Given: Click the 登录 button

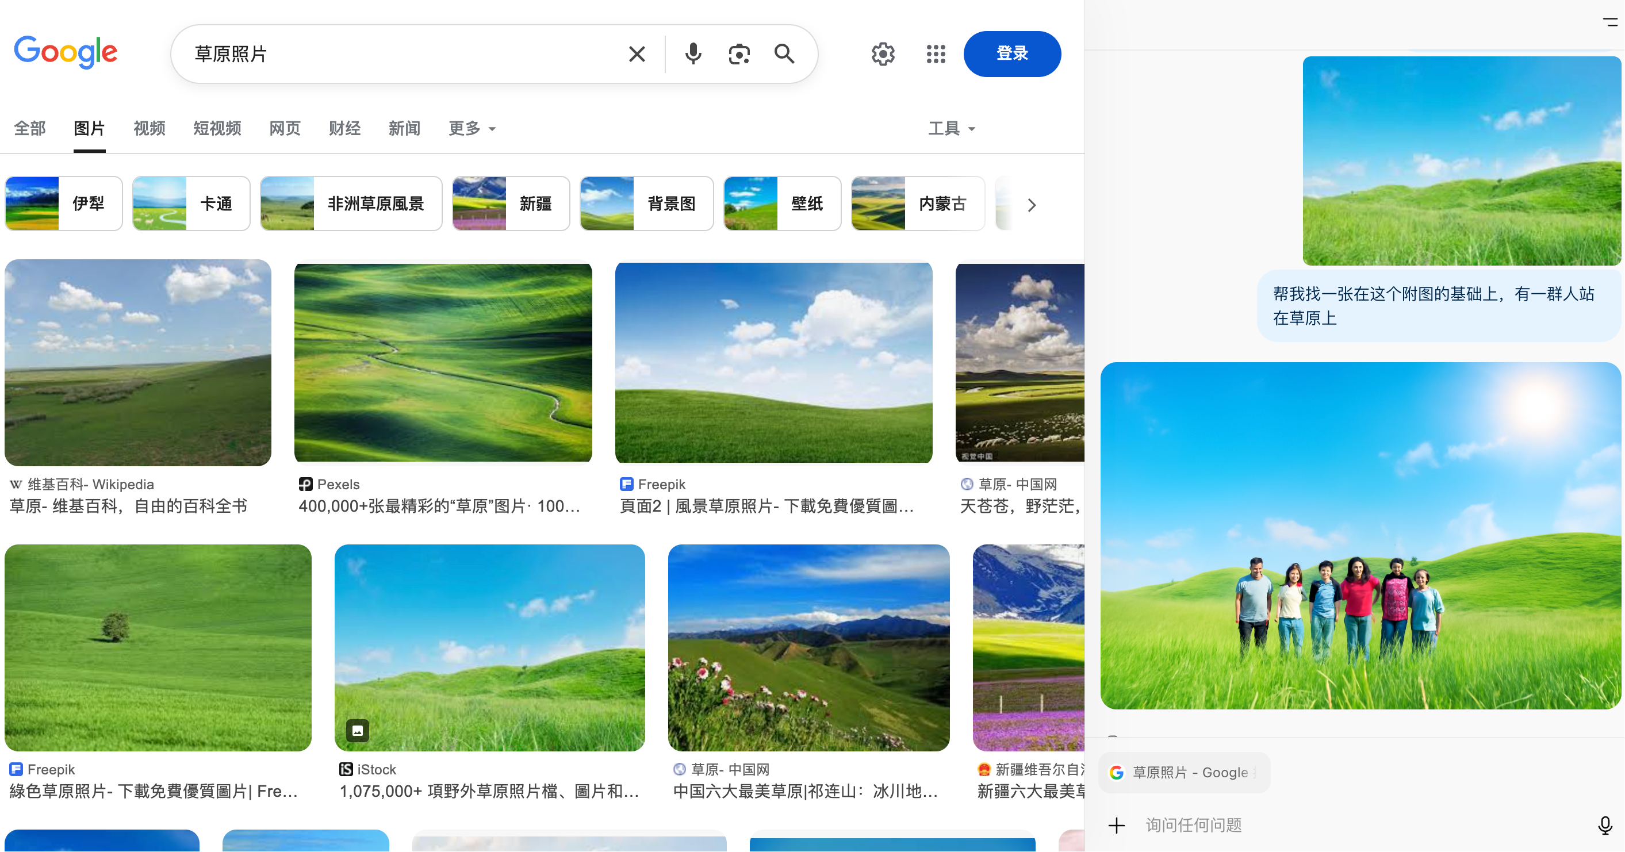Looking at the screenshot, I should [1012, 54].
